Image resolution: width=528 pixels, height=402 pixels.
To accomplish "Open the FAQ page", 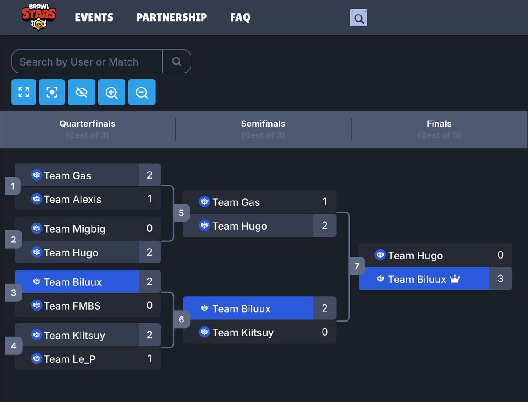I will [240, 18].
